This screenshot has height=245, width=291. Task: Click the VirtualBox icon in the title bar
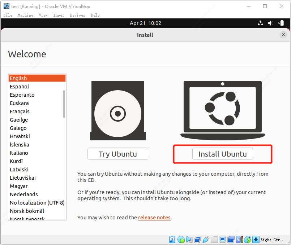pyautogui.click(x=7, y=6)
